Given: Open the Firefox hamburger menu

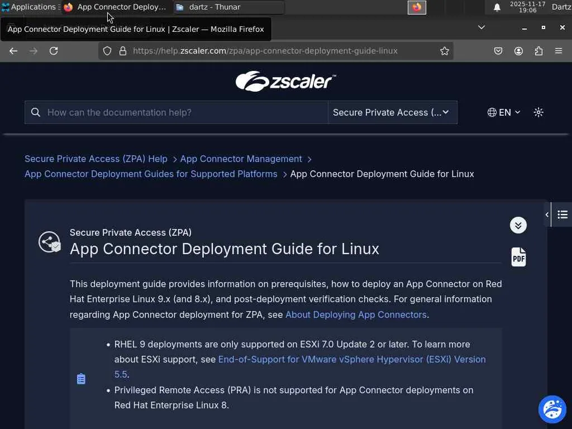Looking at the screenshot, I should tap(559, 51).
